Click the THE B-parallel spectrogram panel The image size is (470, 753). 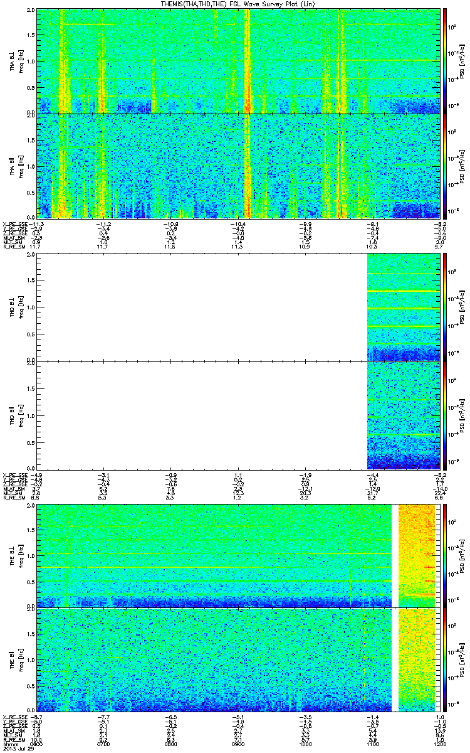(238, 659)
